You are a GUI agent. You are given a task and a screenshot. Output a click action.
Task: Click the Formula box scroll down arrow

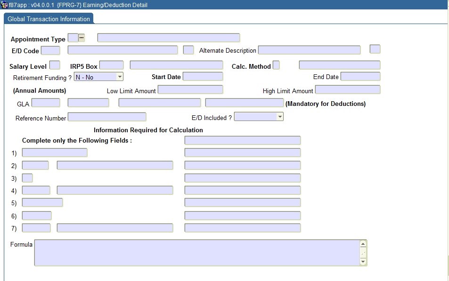[x=363, y=262]
